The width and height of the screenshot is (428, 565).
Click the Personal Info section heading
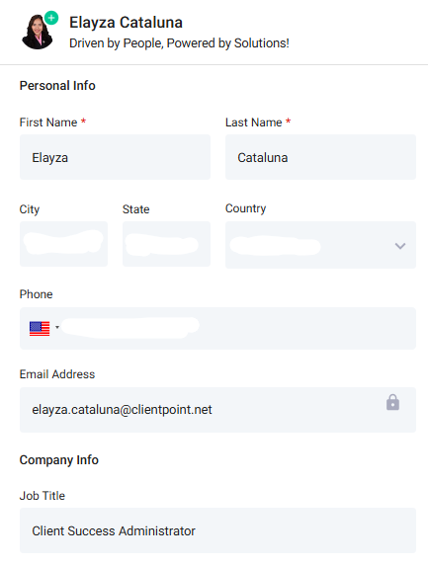tap(57, 86)
